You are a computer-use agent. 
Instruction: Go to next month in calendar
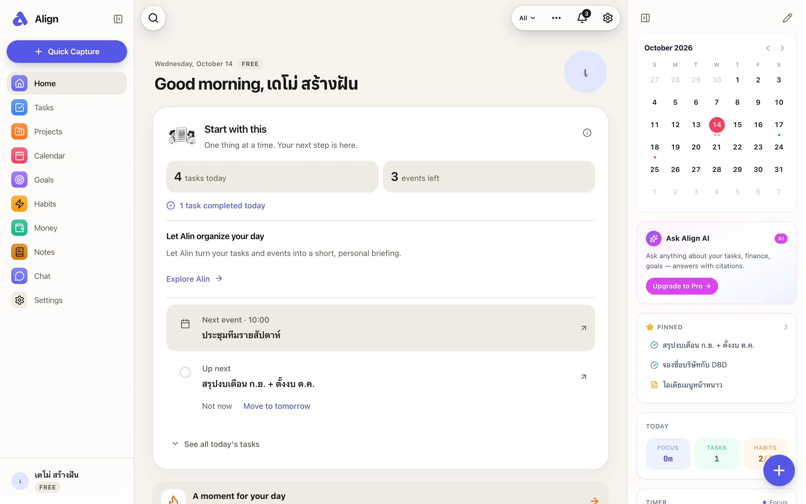[782, 48]
